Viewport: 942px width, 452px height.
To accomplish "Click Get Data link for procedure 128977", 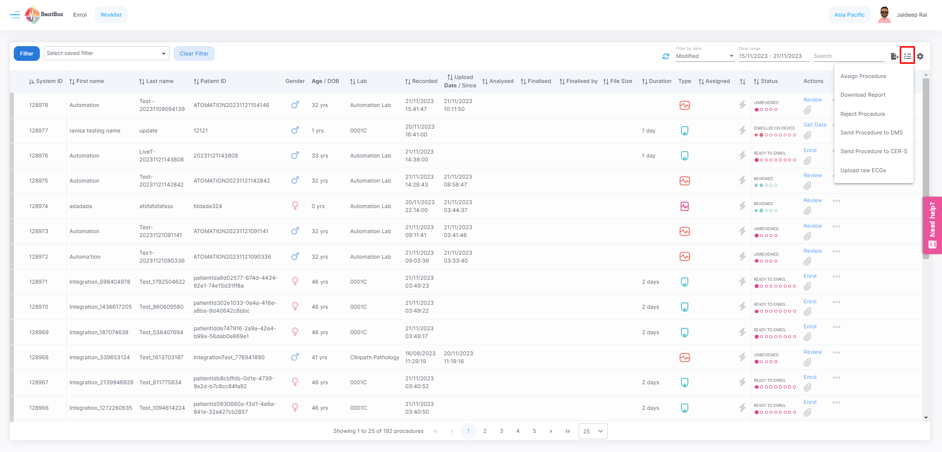I will (x=815, y=125).
